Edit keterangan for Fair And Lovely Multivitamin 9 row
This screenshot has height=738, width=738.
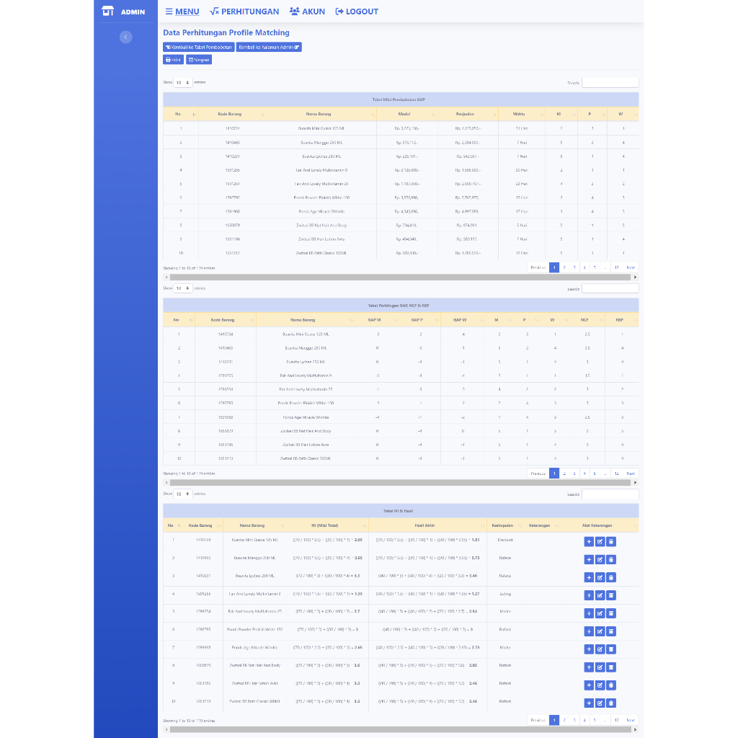(600, 595)
